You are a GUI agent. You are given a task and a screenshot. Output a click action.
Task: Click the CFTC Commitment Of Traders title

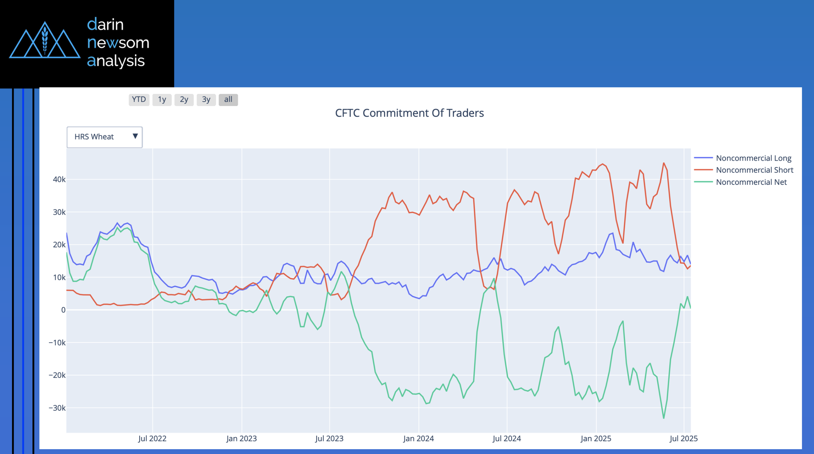point(409,113)
